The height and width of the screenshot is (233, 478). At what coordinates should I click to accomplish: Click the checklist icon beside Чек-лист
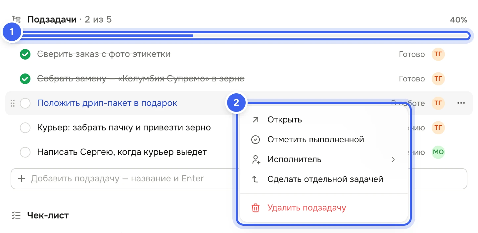[x=16, y=216]
